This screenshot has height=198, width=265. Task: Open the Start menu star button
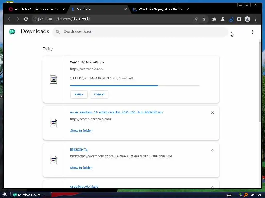[x=5, y=194]
